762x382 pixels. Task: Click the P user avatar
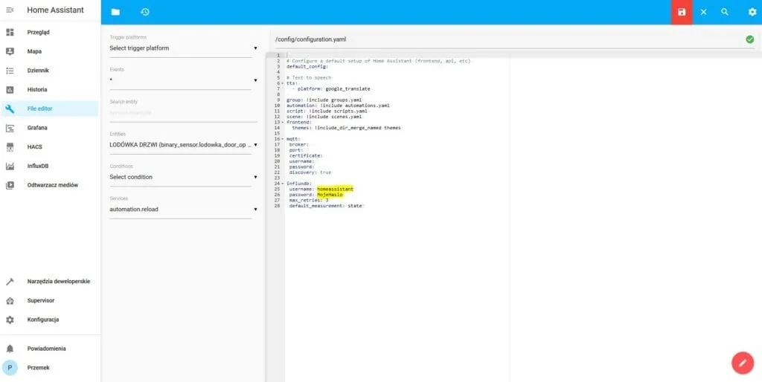pyautogui.click(x=10, y=368)
